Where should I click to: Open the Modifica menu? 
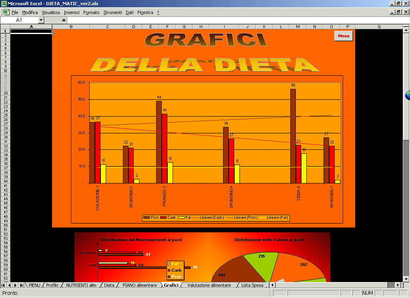pos(30,12)
